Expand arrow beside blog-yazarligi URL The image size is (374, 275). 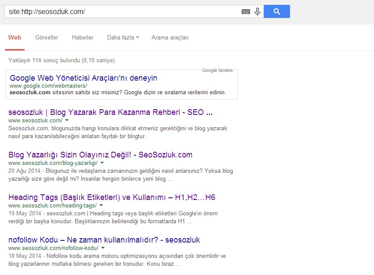102,163
